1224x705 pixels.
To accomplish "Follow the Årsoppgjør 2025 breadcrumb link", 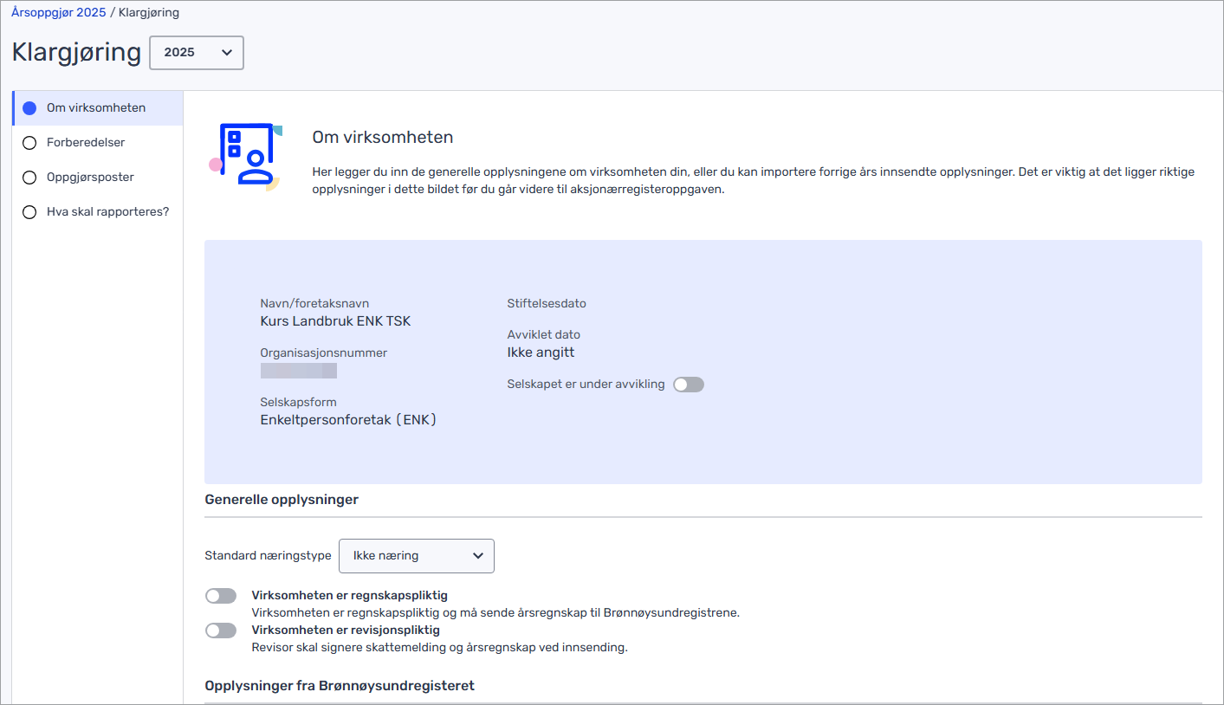I will (x=59, y=13).
